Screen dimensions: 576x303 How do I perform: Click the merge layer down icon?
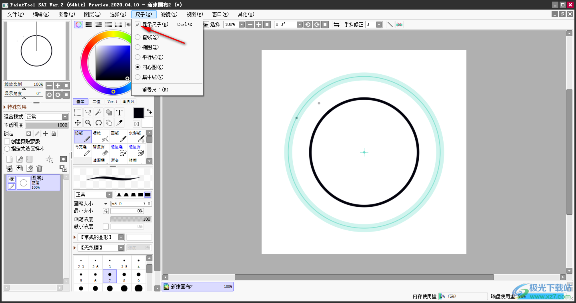10,168
